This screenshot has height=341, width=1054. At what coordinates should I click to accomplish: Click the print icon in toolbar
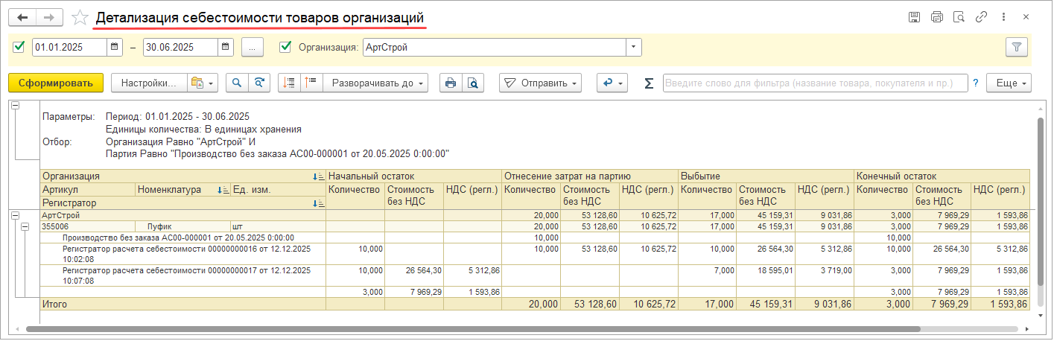[450, 83]
